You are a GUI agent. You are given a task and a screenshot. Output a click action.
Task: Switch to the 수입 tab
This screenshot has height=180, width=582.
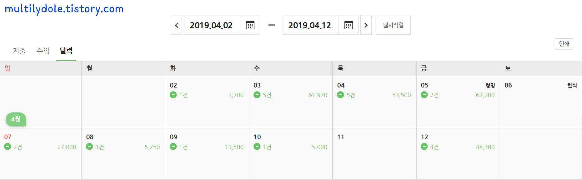tap(43, 51)
